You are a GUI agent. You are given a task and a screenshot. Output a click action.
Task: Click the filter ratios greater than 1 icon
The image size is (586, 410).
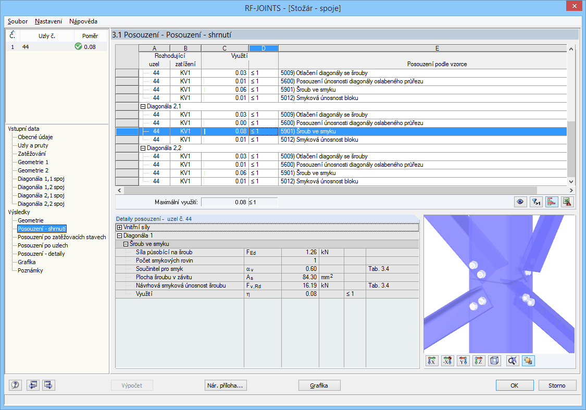[536, 202]
